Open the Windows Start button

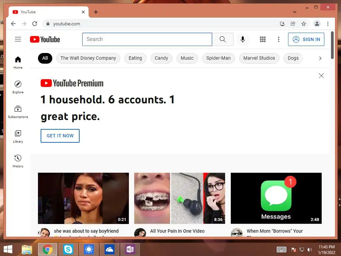[8, 249]
